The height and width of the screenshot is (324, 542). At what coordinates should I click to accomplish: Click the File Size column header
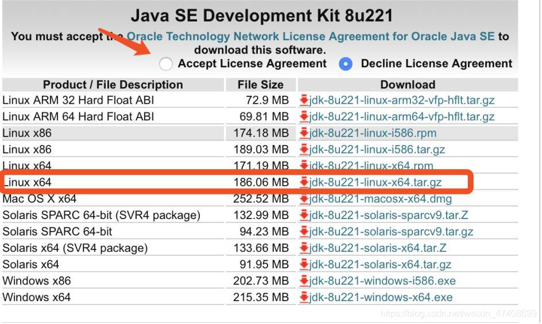click(x=261, y=85)
